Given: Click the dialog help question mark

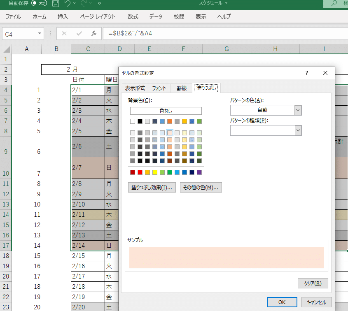Looking at the screenshot, I should [x=307, y=73].
